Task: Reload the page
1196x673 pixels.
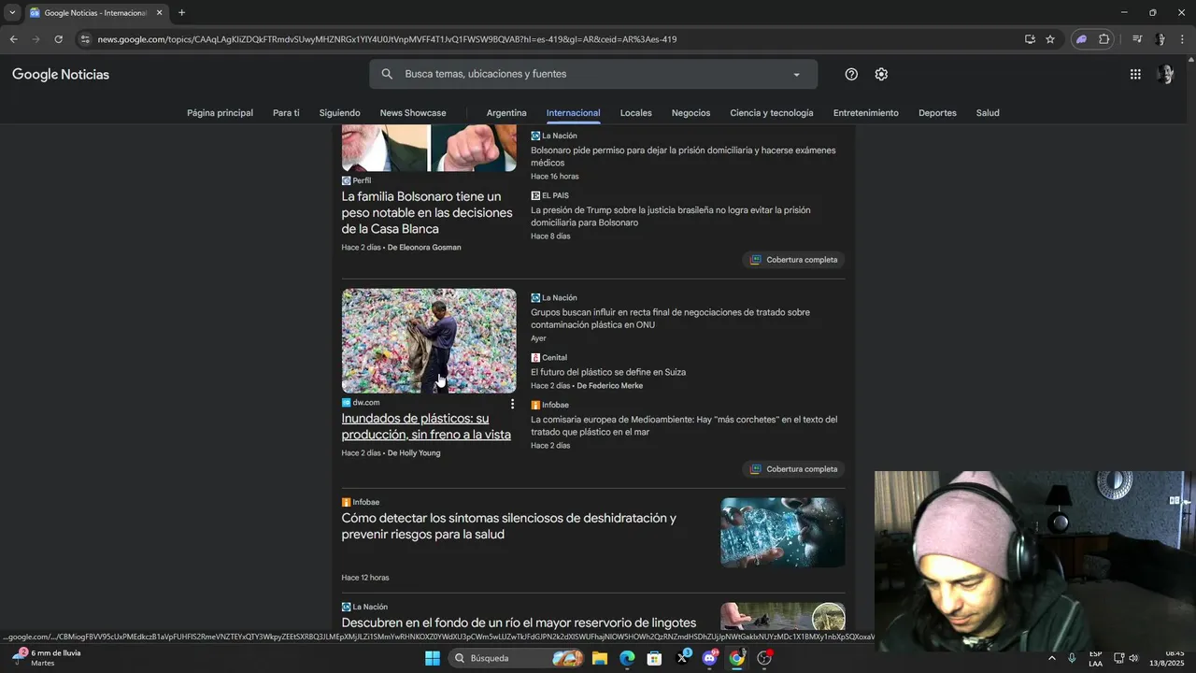Action: (58, 39)
